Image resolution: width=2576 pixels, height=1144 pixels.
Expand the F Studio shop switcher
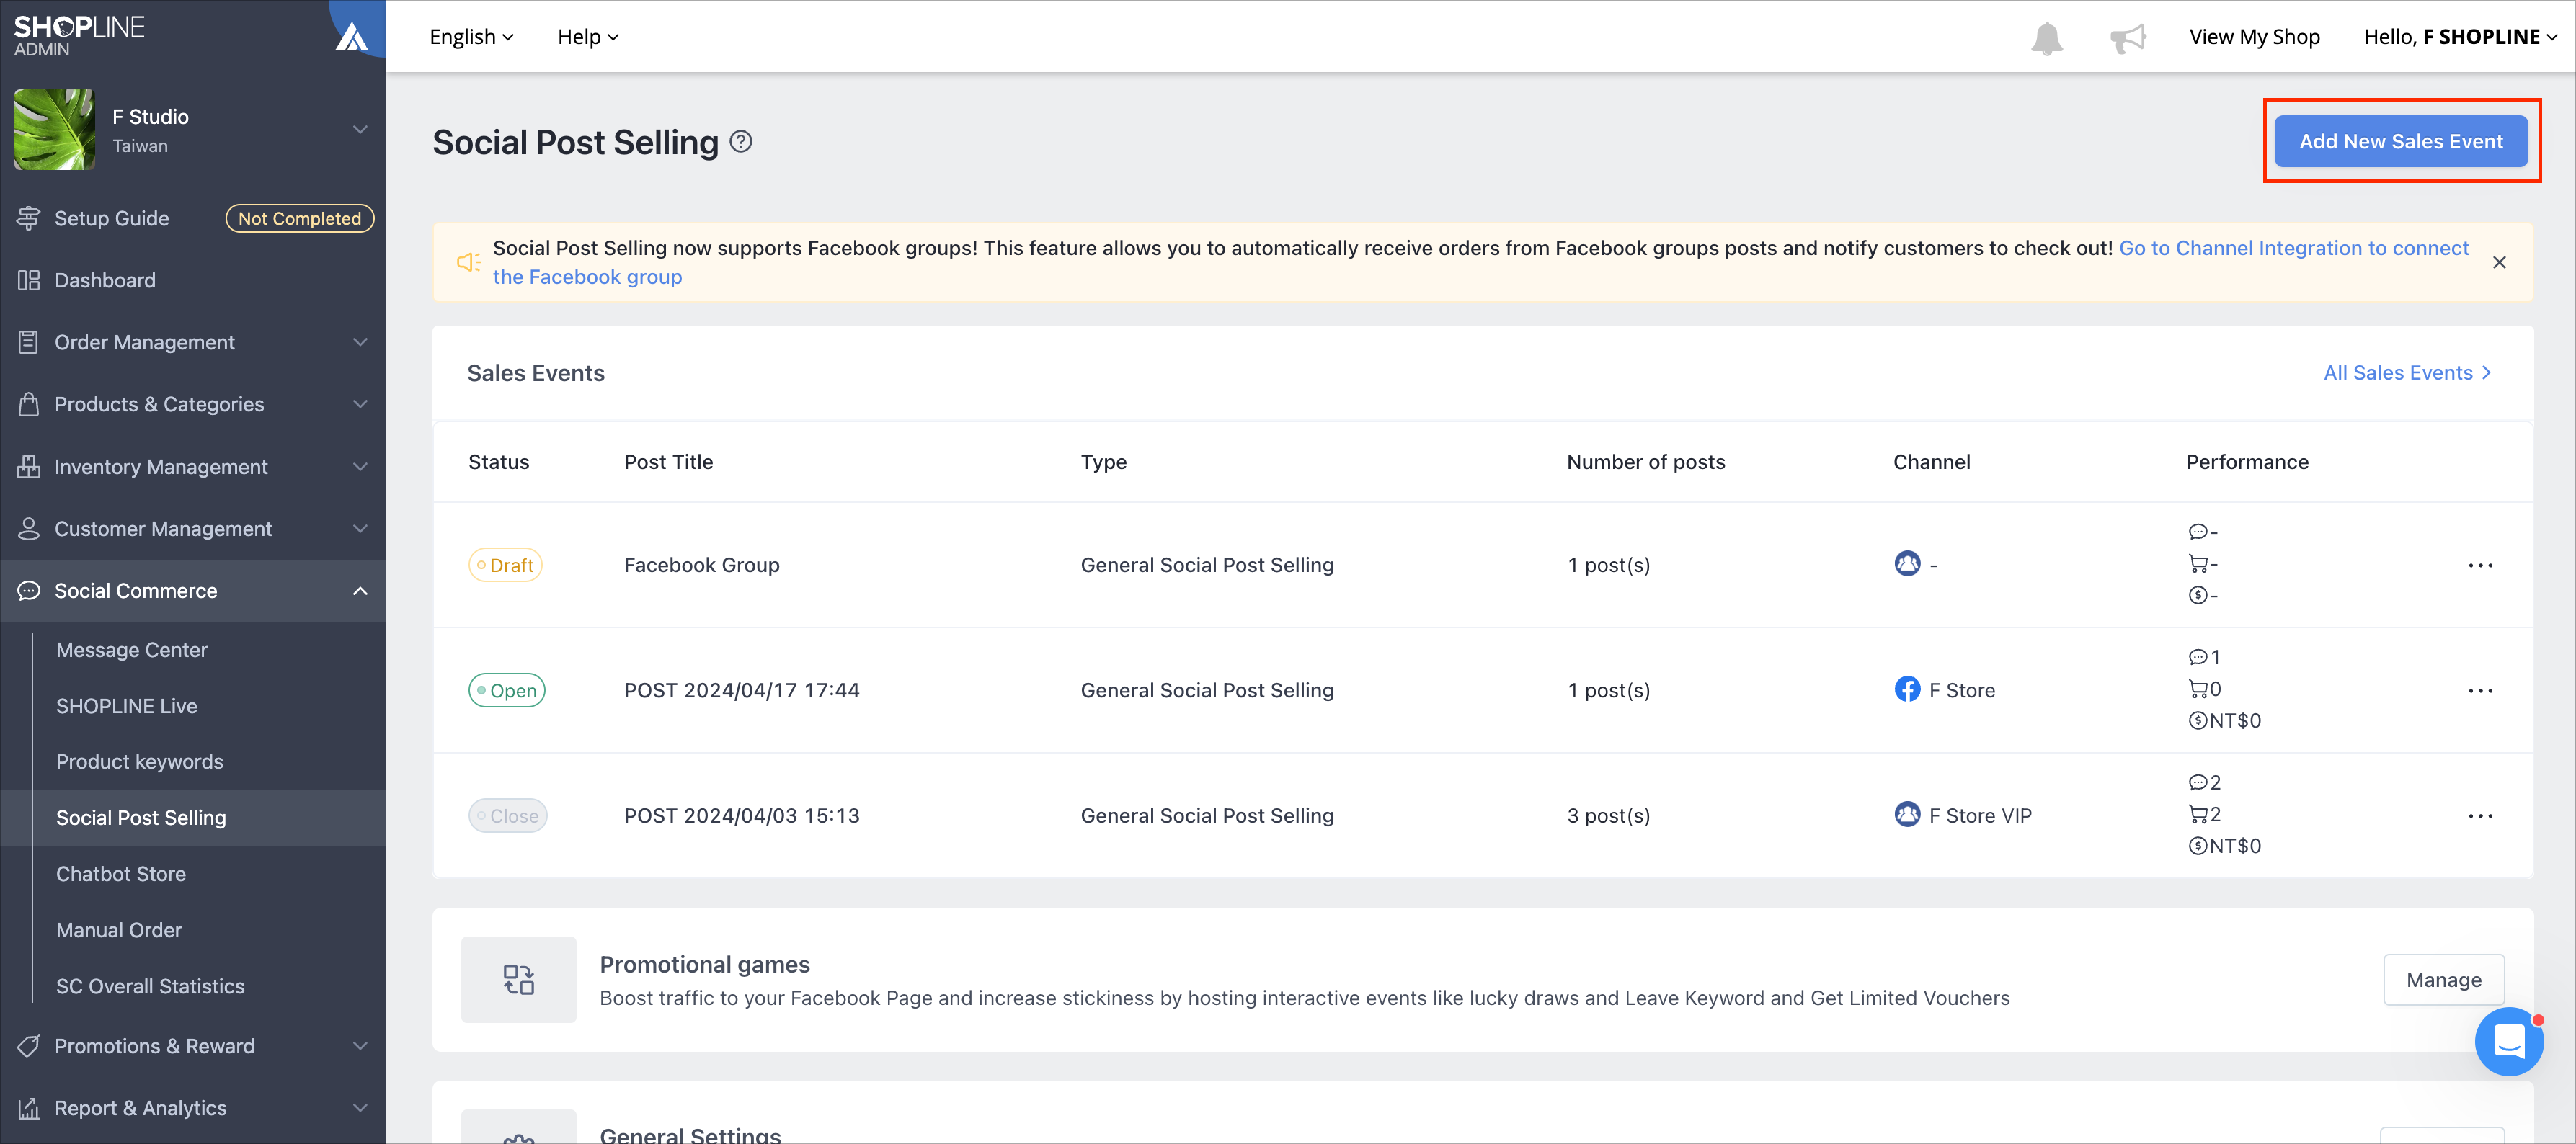360,130
